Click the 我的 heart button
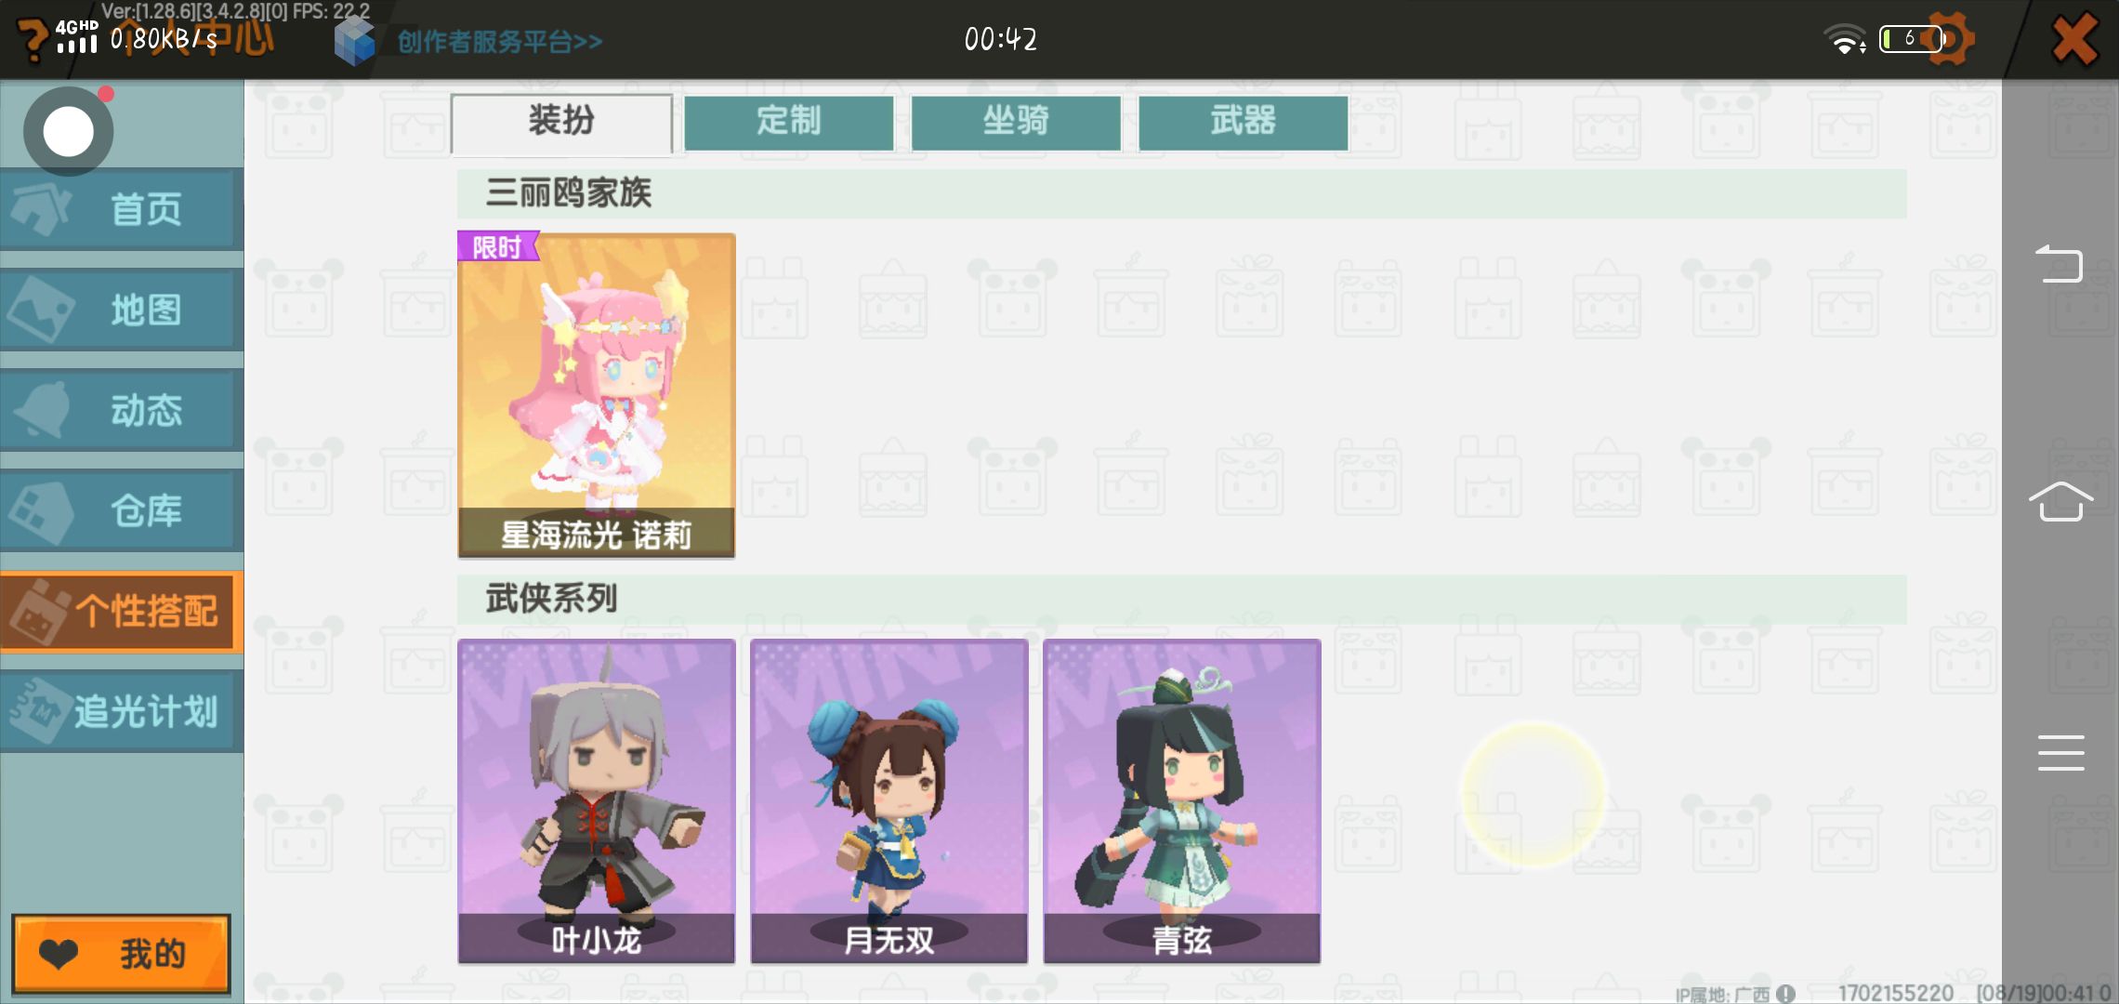The image size is (2119, 1004). pyautogui.click(x=121, y=954)
